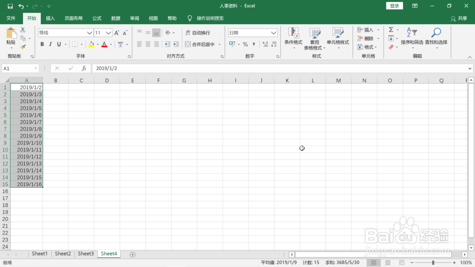The width and height of the screenshot is (475, 267).
Task: Switch to Page Layout view in status bar
Action: coord(388,262)
